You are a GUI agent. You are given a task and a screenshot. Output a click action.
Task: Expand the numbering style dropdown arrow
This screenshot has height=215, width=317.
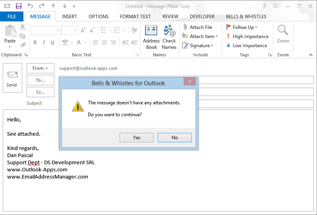(x=124, y=30)
